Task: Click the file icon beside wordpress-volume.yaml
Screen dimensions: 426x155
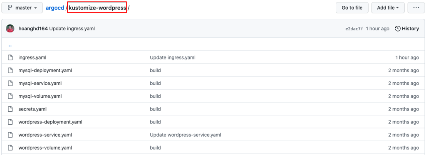Action: click(x=10, y=148)
